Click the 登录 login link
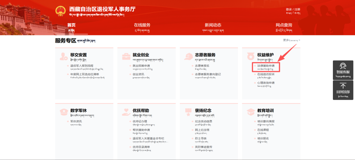Image resolution: width=355 pixels, height=160 pixels. tap(289, 9)
